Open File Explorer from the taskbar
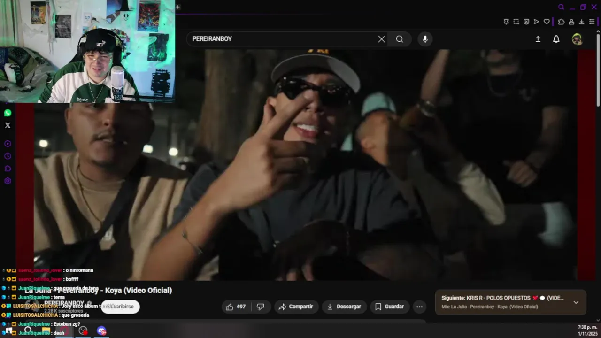Viewport: 601px width, 338px height. click(x=46, y=331)
